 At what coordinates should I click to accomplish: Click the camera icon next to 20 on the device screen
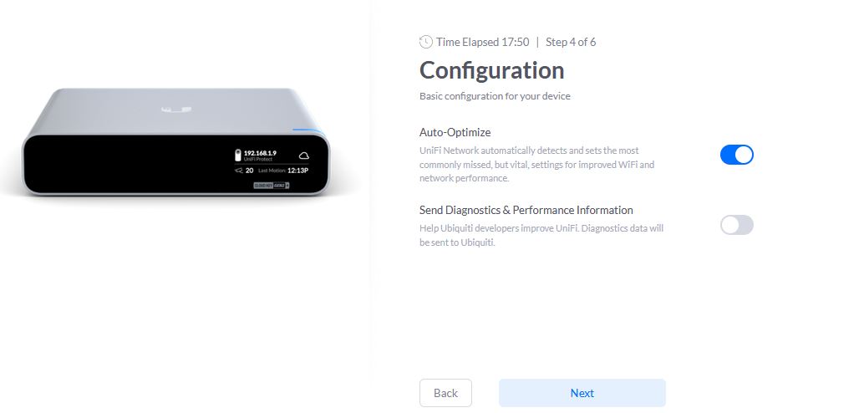(238, 171)
